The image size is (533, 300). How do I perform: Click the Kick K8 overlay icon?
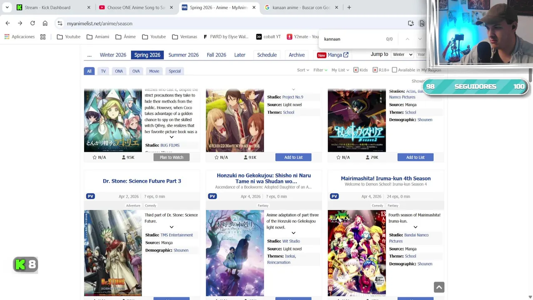click(x=26, y=264)
